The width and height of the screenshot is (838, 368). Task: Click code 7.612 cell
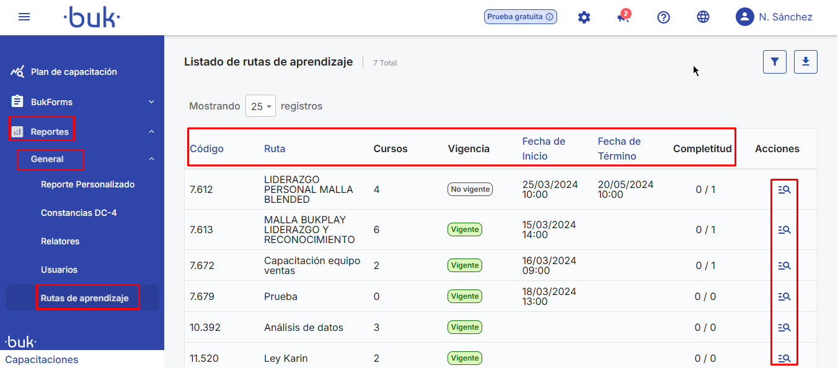(201, 190)
